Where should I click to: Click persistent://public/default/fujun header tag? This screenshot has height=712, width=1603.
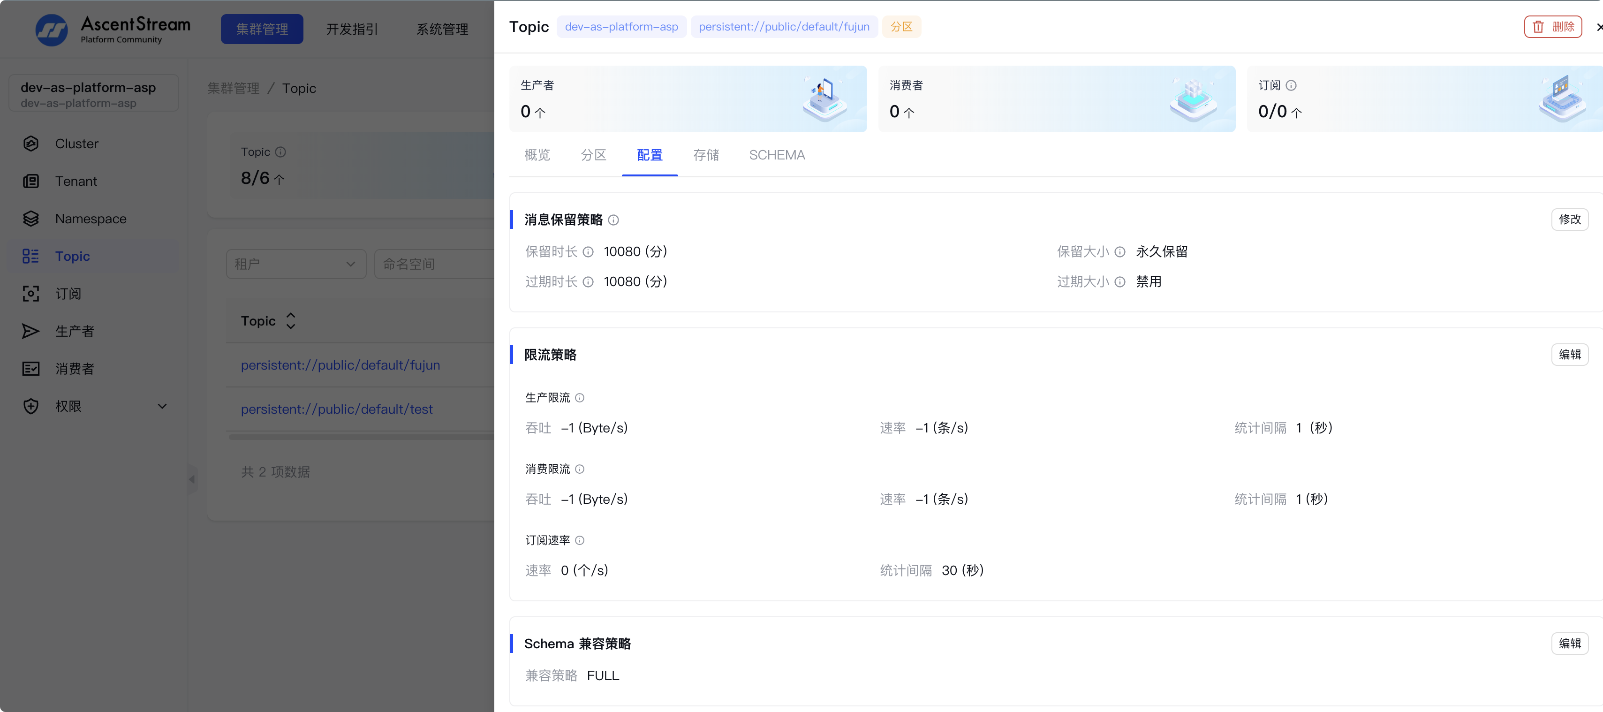tap(784, 27)
